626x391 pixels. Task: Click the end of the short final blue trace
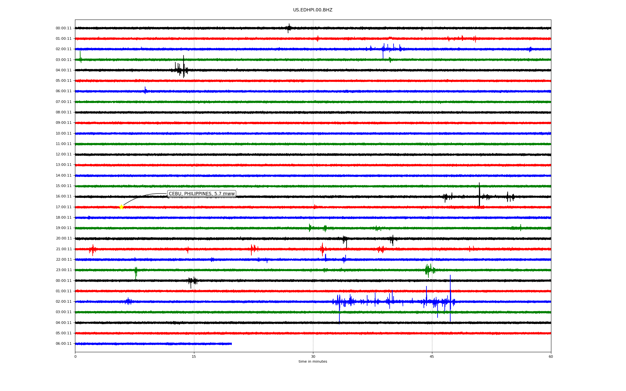(x=231, y=344)
